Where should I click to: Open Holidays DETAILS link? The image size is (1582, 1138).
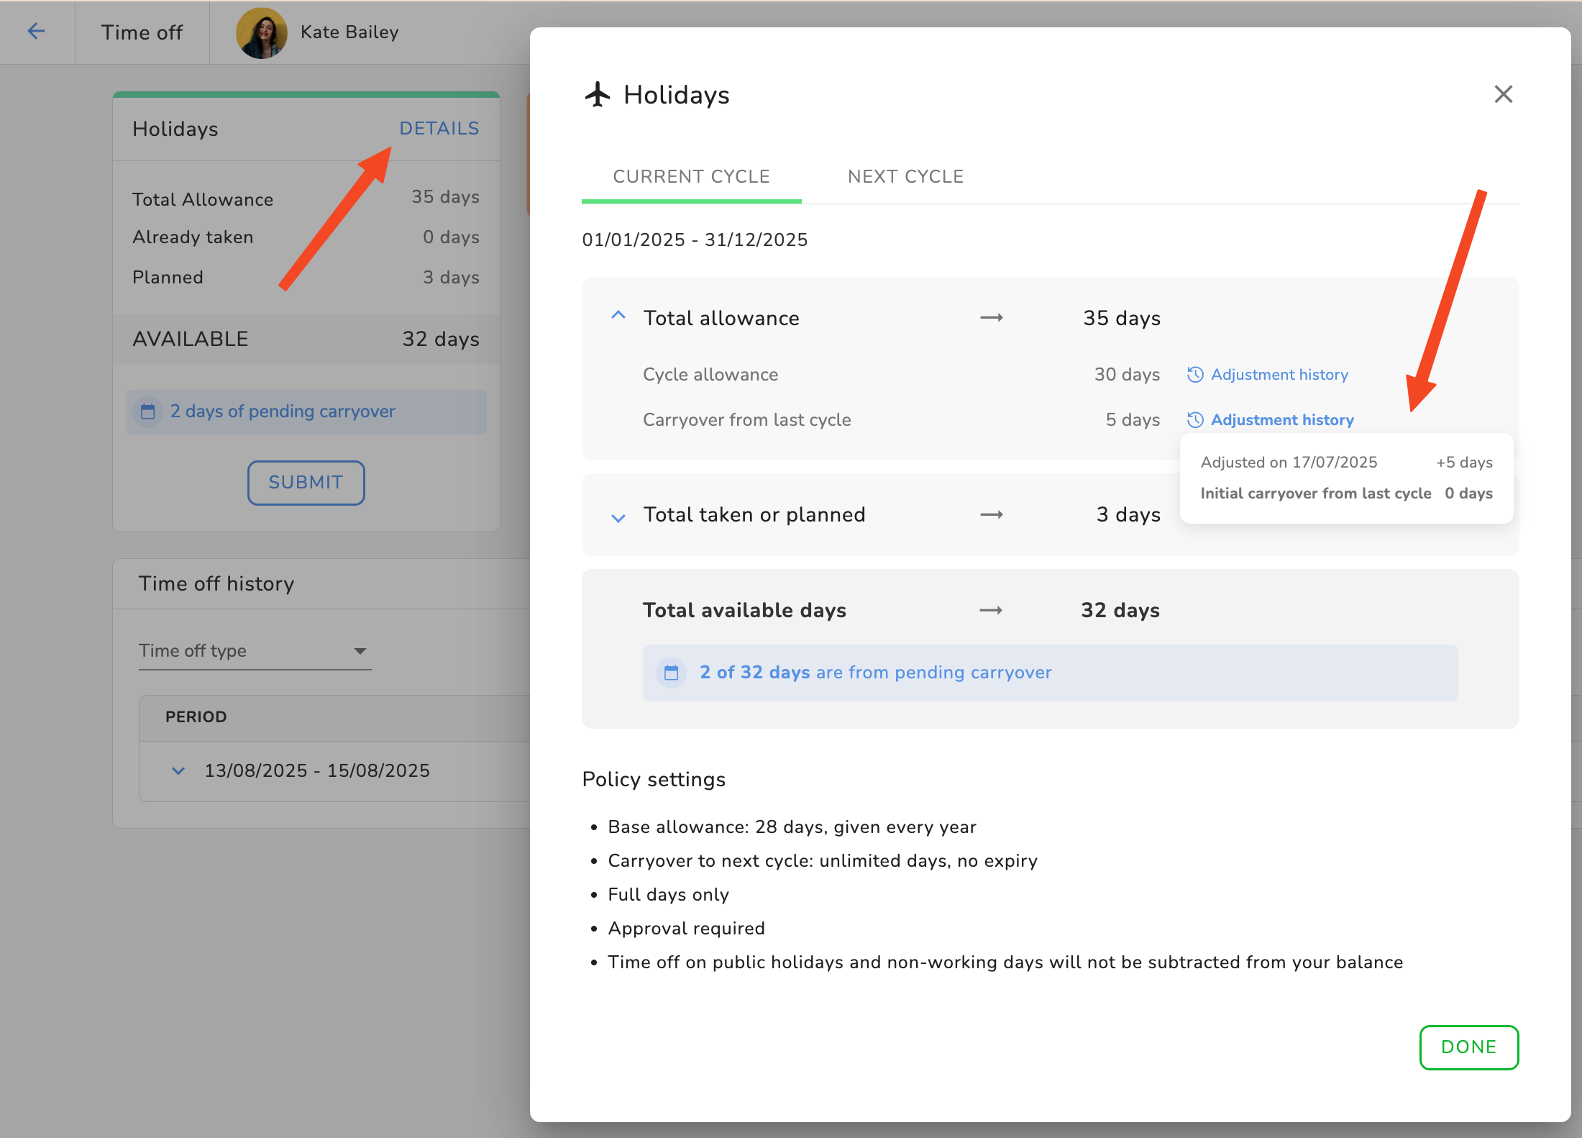click(x=439, y=129)
